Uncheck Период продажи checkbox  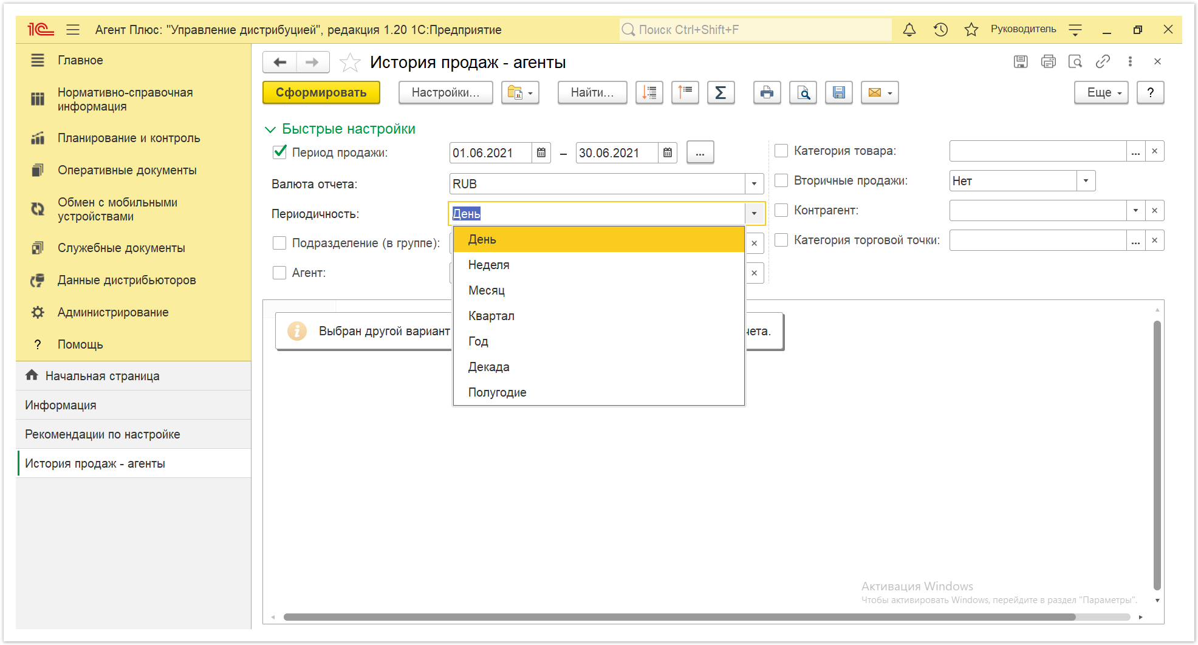279,152
